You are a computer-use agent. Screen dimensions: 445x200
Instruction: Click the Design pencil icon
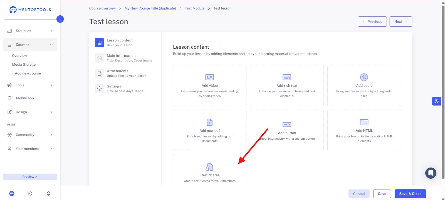tap(9, 112)
